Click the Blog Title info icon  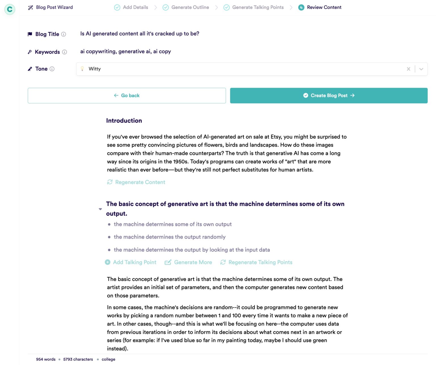[x=64, y=34]
